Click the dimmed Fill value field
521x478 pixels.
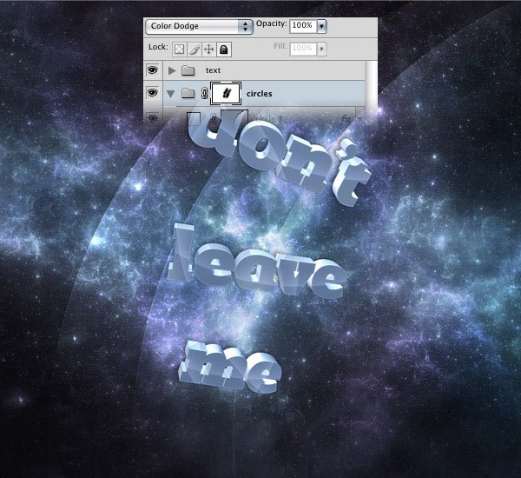click(x=303, y=49)
